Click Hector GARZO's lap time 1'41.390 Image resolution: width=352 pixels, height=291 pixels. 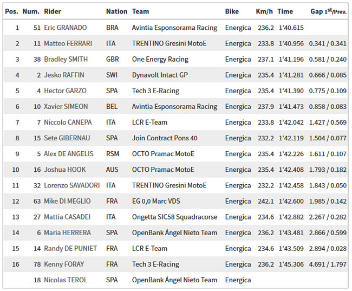[x=291, y=91]
